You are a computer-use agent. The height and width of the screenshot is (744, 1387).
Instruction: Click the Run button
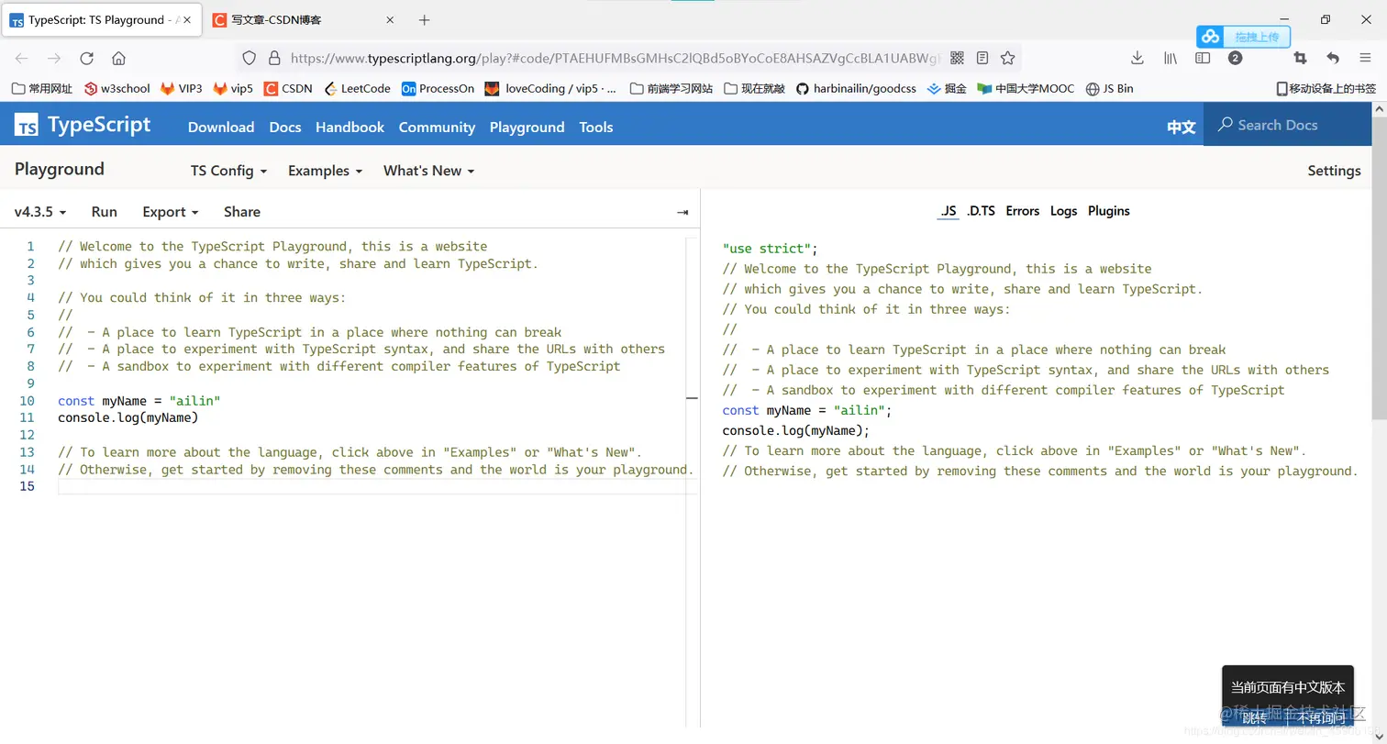pos(105,212)
